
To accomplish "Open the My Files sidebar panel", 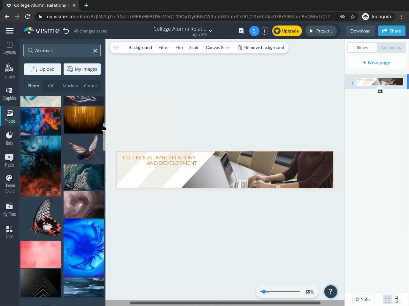I will click(x=10, y=209).
